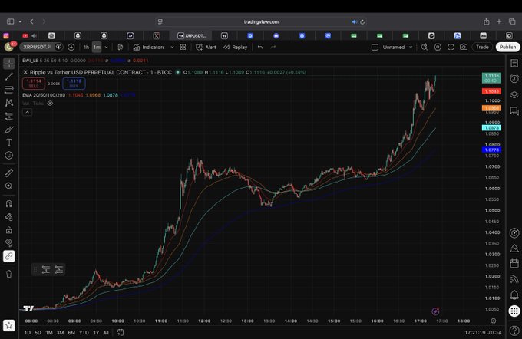Click the Trade button
The width and height of the screenshot is (522, 339).
[482, 47]
